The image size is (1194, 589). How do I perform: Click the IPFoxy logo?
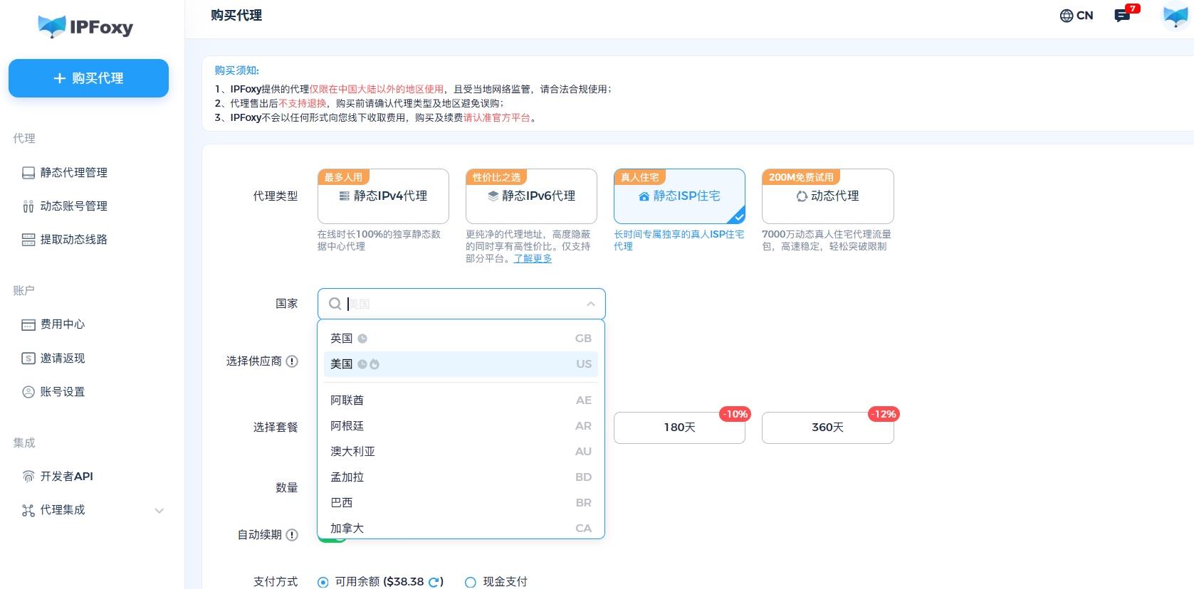pos(85,27)
